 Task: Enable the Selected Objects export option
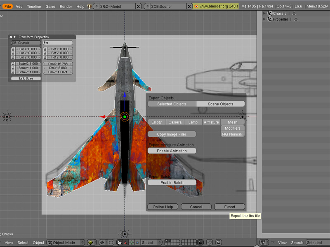172,104
